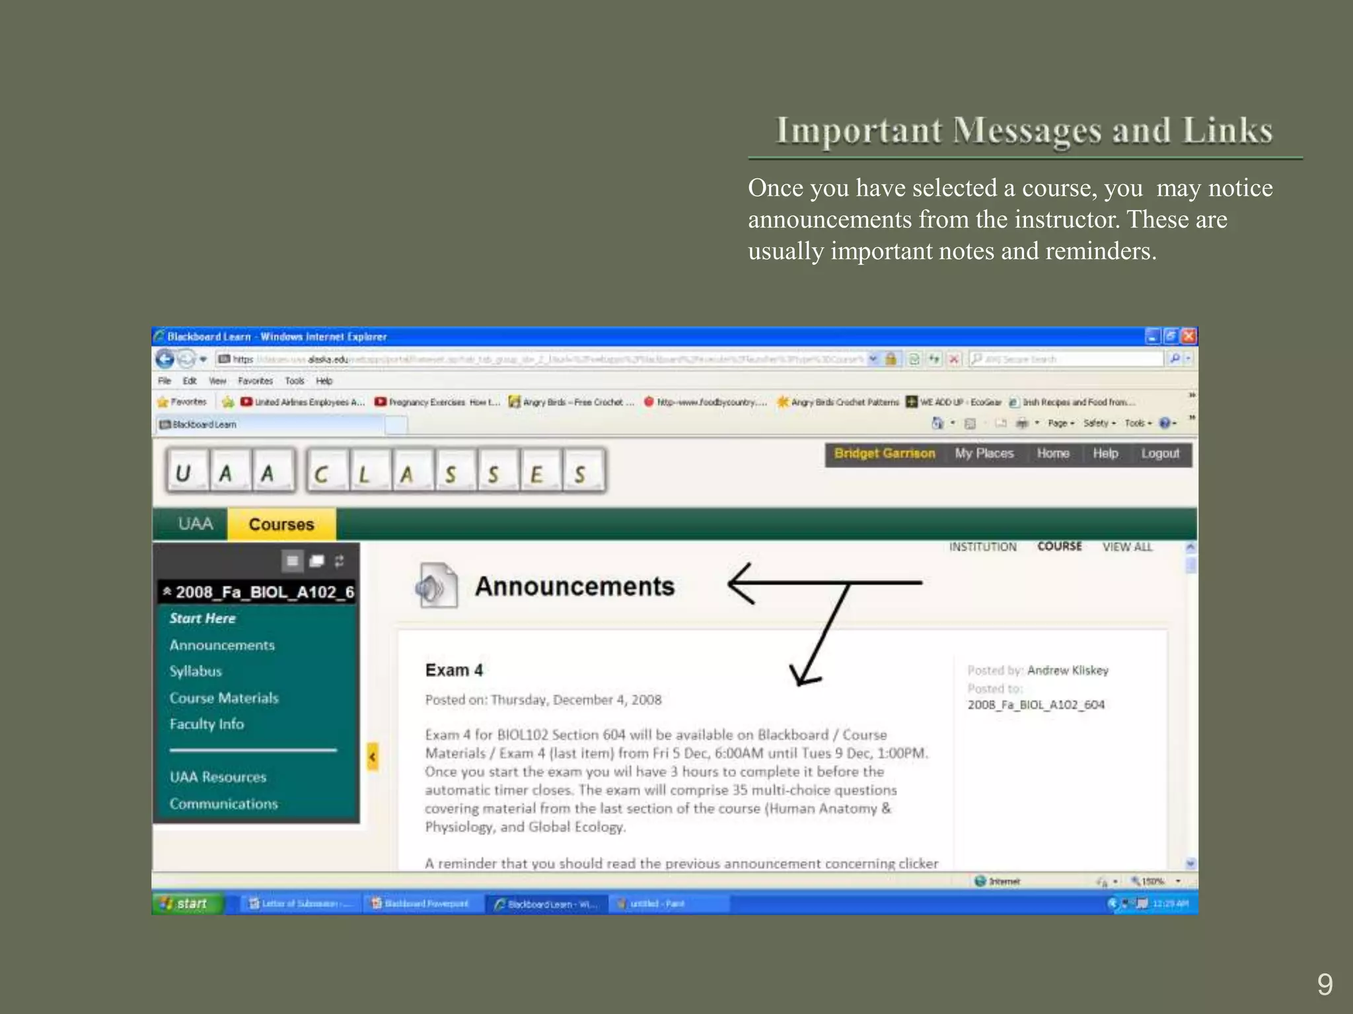The width and height of the screenshot is (1353, 1014).
Task: Click the browser Back arrow button
Action: [165, 358]
